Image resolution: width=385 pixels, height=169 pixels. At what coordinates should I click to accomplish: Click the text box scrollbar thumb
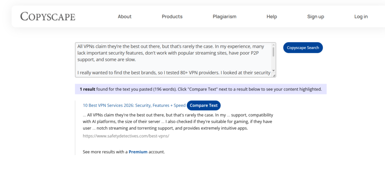coord(273,52)
